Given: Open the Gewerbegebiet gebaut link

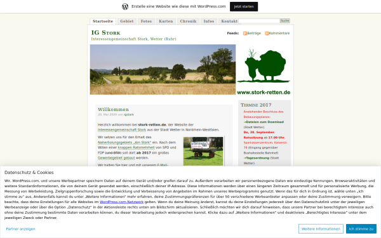Looking at the screenshot, I should pos(116,158).
